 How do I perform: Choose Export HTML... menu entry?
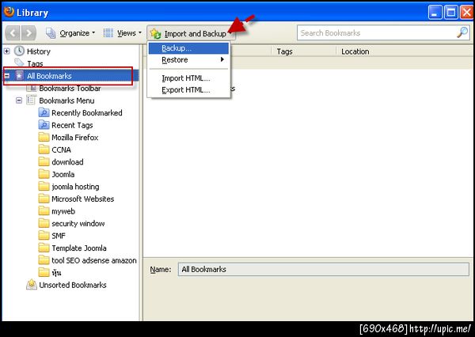click(x=188, y=90)
